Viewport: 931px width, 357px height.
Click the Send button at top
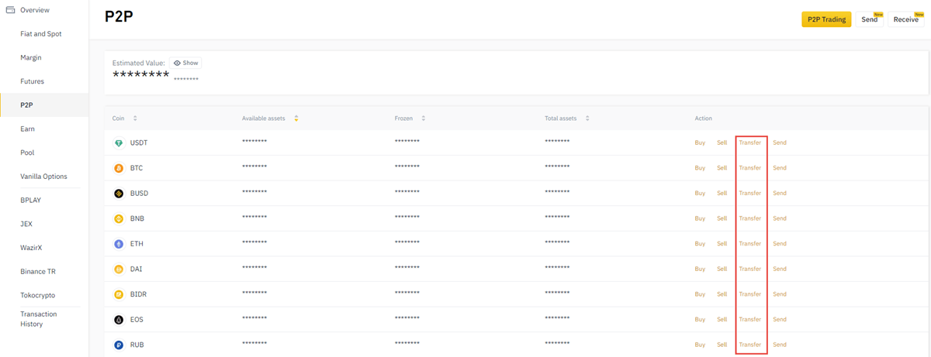coord(870,19)
